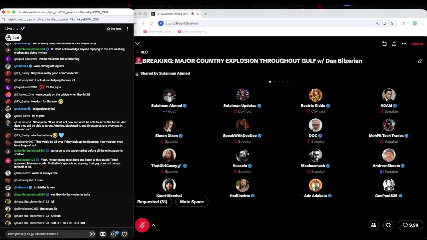Image resolution: width=427 pixels, height=240 pixels.
Task: Open the participants list icon
Action: click(374, 225)
